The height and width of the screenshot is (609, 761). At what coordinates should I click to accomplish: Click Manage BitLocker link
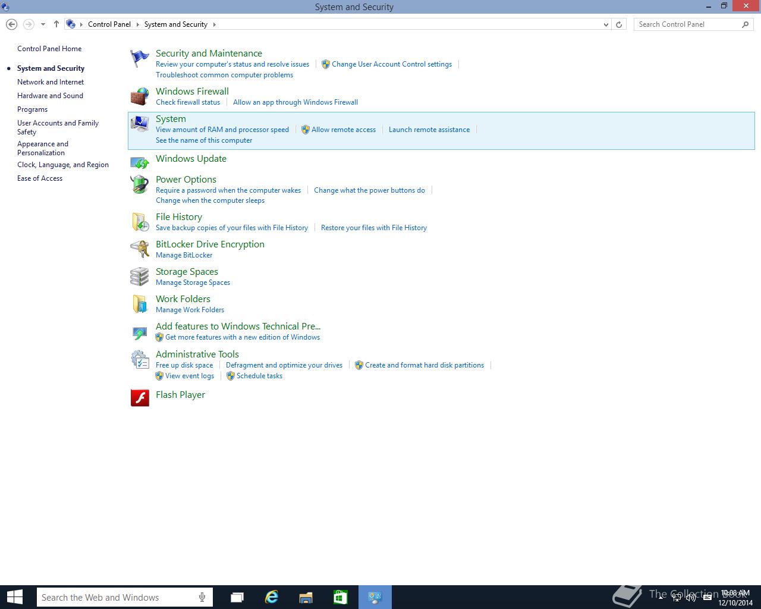point(184,255)
